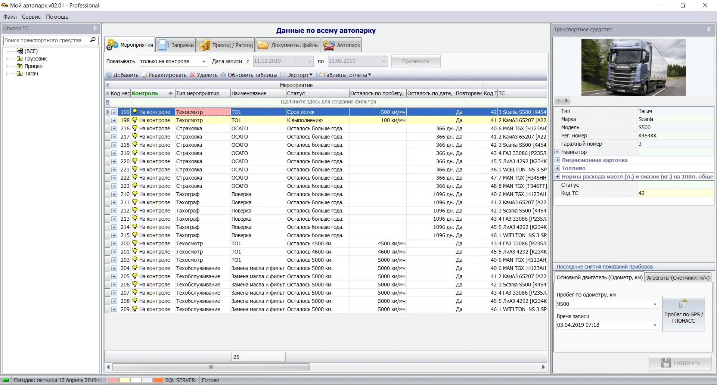
Task: Click the Применить button
Action: [415, 61]
